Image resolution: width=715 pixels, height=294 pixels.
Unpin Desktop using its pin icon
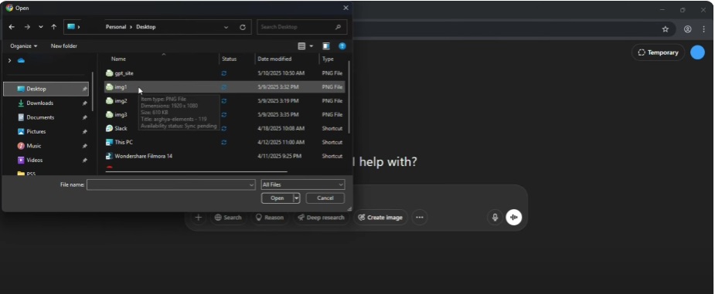click(x=84, y=89)
